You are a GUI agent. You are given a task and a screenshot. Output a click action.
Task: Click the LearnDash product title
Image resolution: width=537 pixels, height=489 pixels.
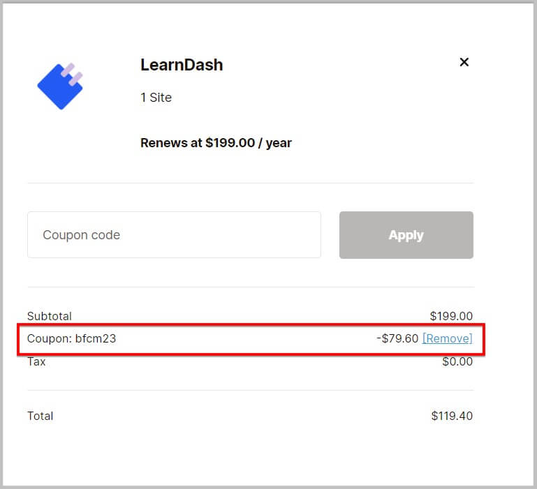click(x=182, y=65)
